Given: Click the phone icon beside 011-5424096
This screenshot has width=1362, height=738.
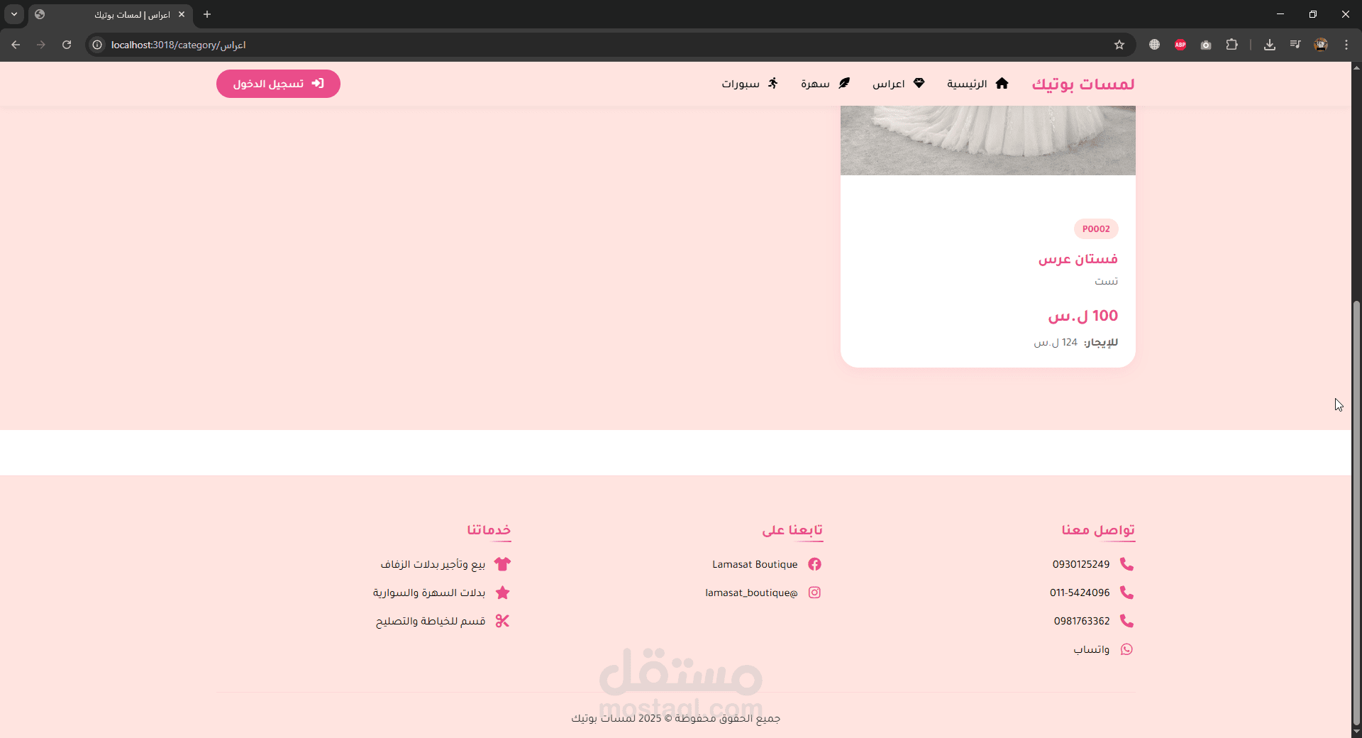Looking at the screenshot, I should 1126,593.
